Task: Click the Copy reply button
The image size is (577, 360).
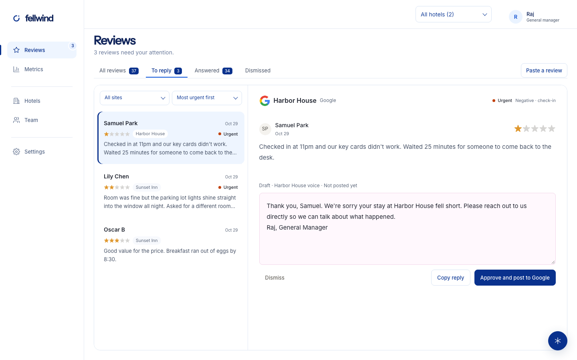Action: click(x=450, y=278)
